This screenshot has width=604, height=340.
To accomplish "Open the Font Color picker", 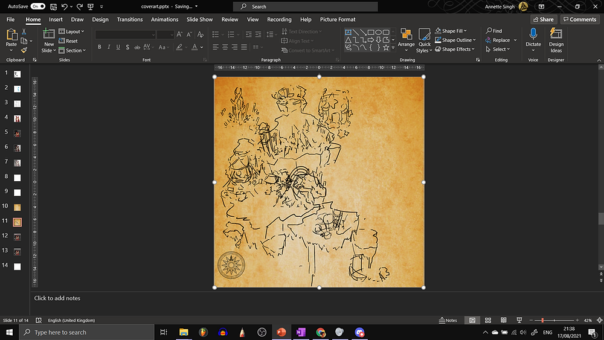I will tap(194, 47).
